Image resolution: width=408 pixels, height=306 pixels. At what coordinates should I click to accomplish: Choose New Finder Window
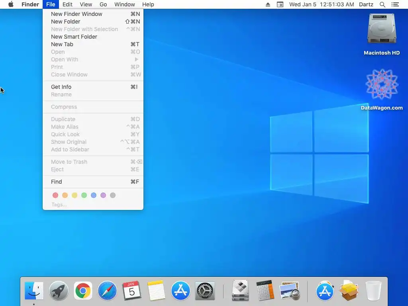pyautogui.click(x=93, y=14)
